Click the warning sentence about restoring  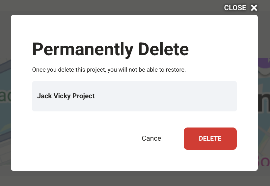coord(109,70)
